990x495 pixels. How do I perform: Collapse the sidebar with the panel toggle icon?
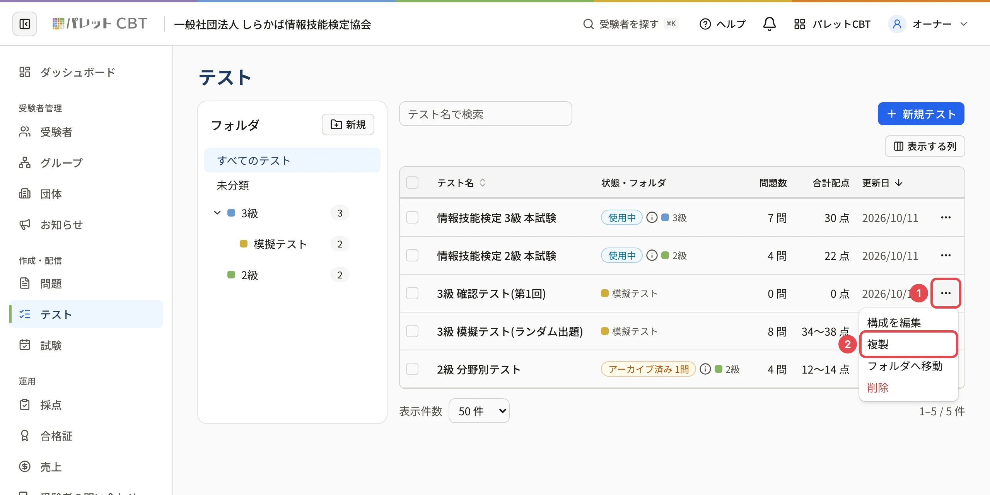(x=25, y=24)
